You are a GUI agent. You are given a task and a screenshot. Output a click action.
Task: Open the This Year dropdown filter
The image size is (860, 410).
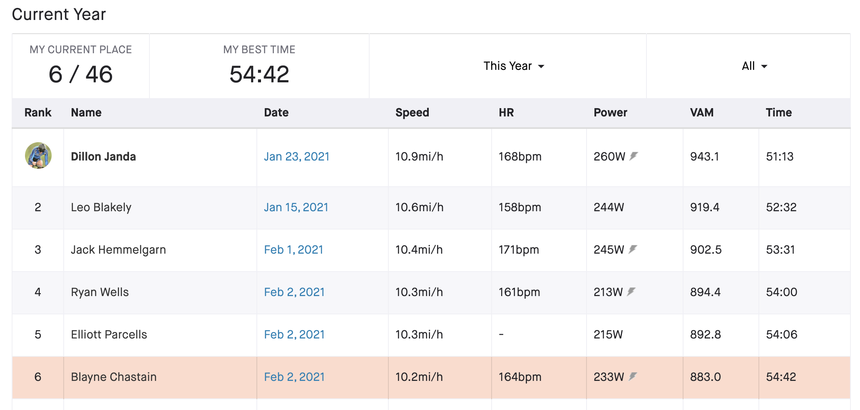coord(514,66)
